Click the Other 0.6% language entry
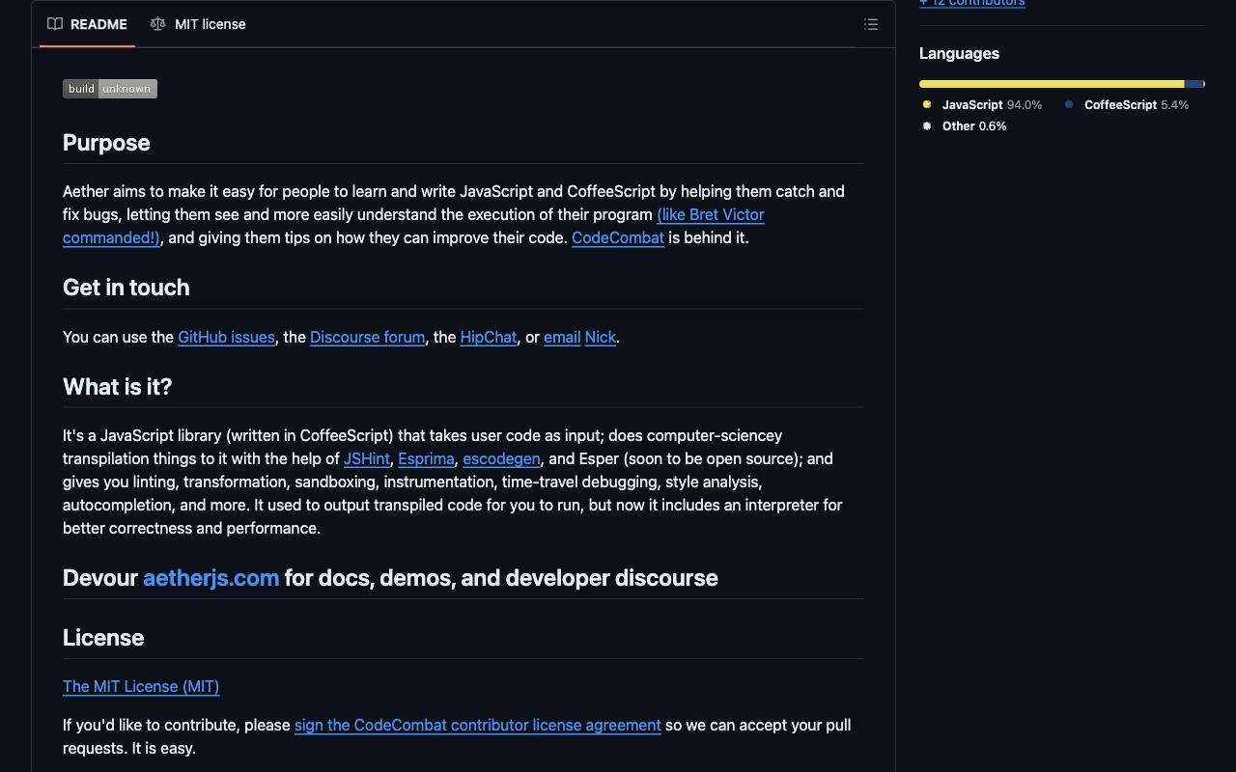The height and width of the screenshot is (772, 1236). pos(964,125)
